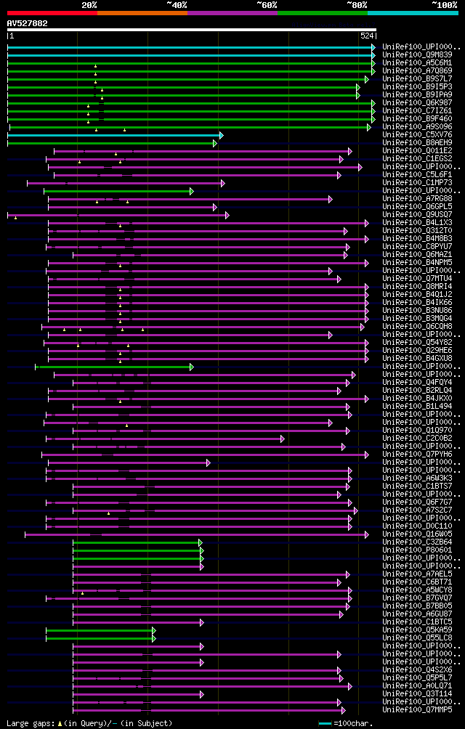The width and height of the screenshot is (465, 729).
Task: Select the UniRef100_Q4FQY4 label
Action: (x=416, y=382)
